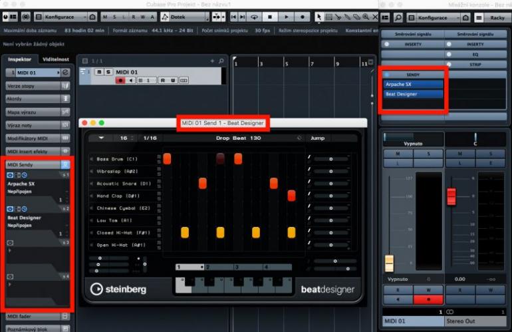Screen dimensions: 512x332
Task: Enable write automation on MIDI 01 track
Action: 173,81
